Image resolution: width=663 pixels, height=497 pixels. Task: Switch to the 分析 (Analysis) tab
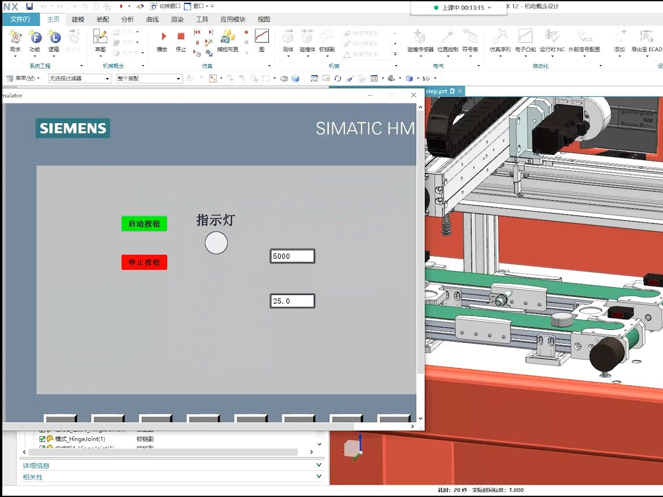coord(127,19)
